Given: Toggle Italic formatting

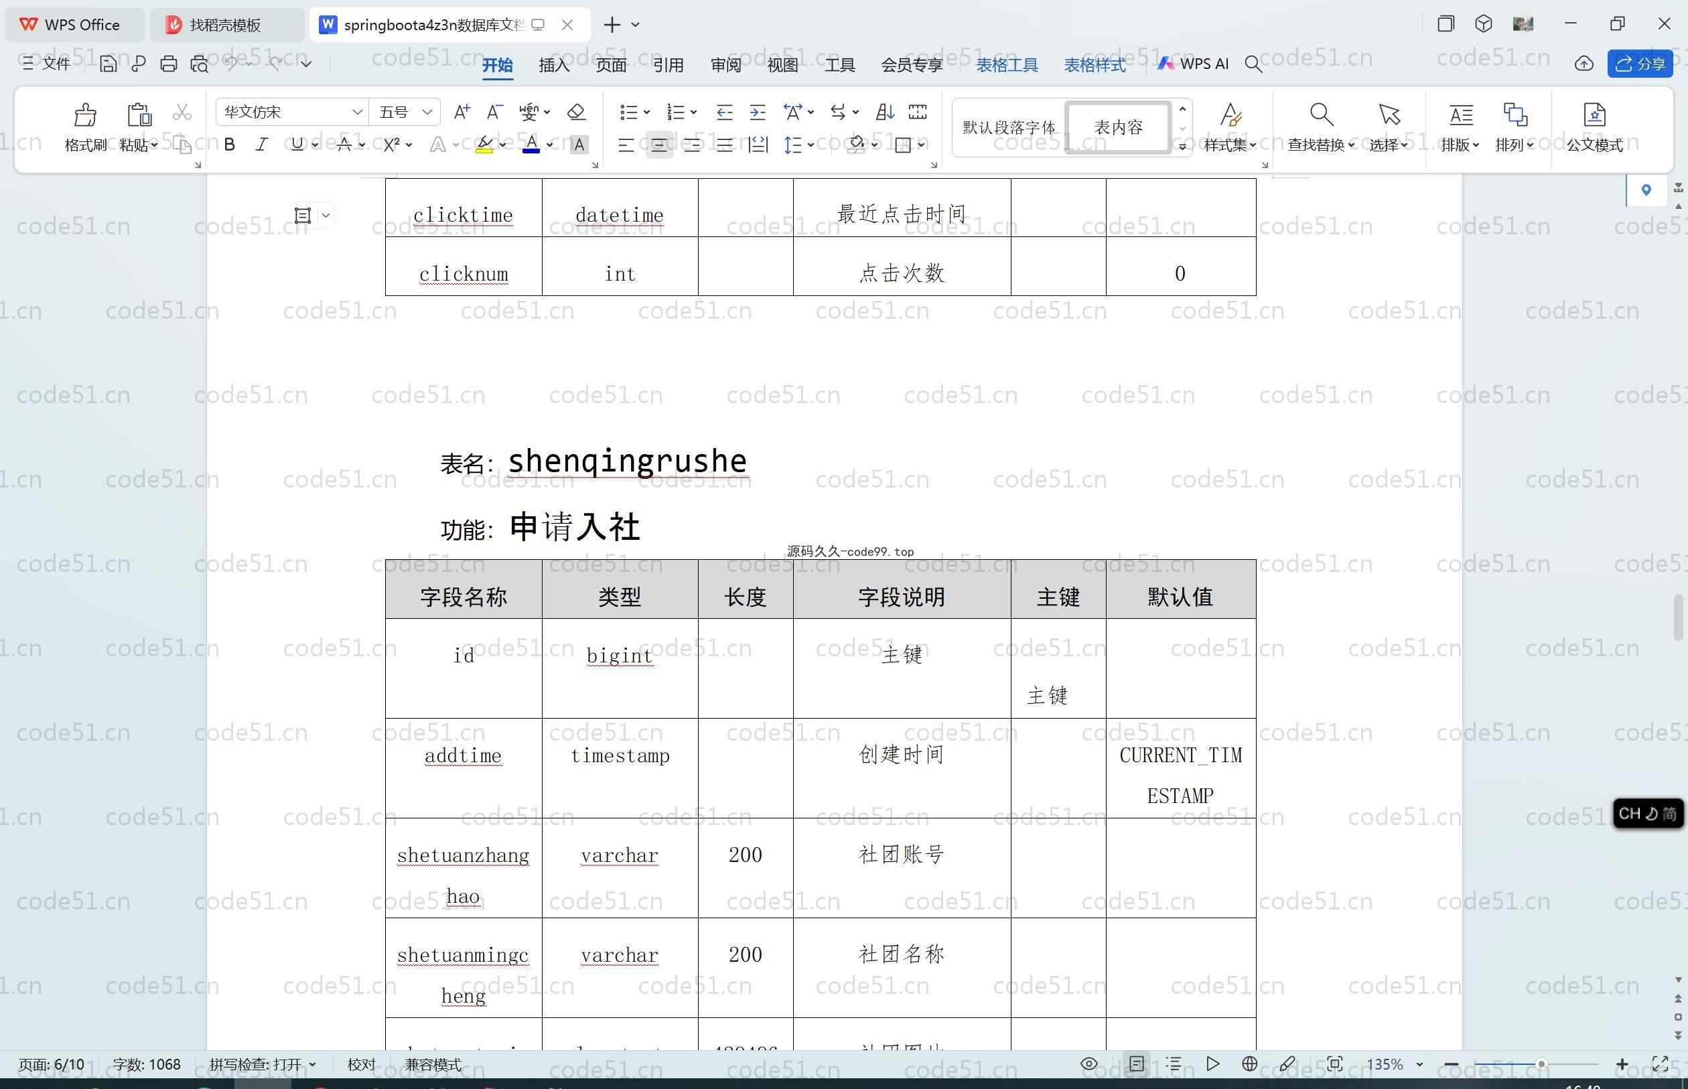Looking at the screenshot, I should (x=262, y=145).
